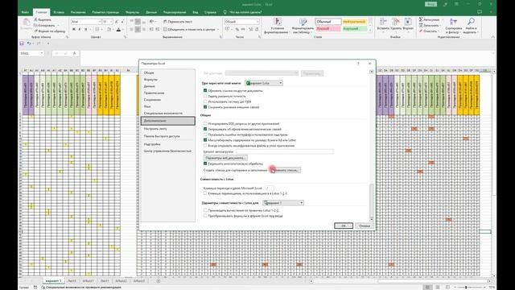The image size is (515, 290).
Task: Click Merge and Center (Объединить и поместить в центре)
Action: tap(192, 29)
